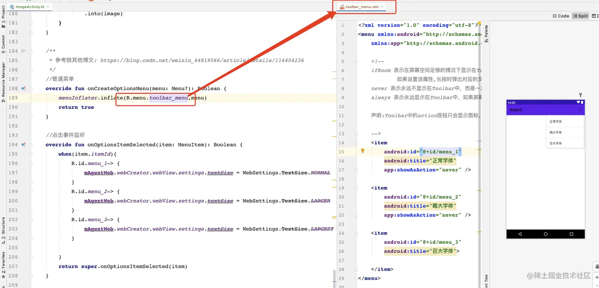
Task: Switch to the toolbar_menu.xml tab
Action: point(362,7)
